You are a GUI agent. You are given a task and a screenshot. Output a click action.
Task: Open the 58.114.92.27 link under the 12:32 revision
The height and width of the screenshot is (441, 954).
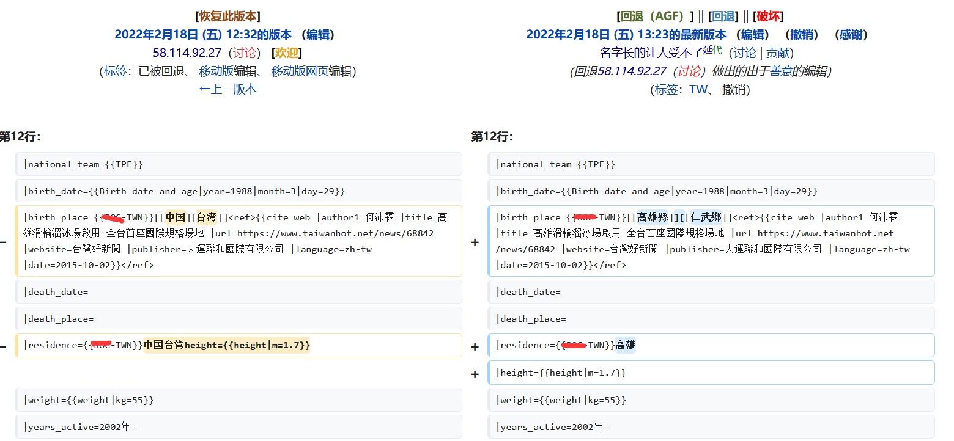pyautogui.click(x=187, y=53)
